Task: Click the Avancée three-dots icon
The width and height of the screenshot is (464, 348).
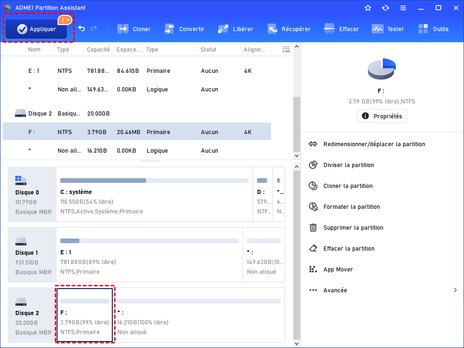Action: 313,290
